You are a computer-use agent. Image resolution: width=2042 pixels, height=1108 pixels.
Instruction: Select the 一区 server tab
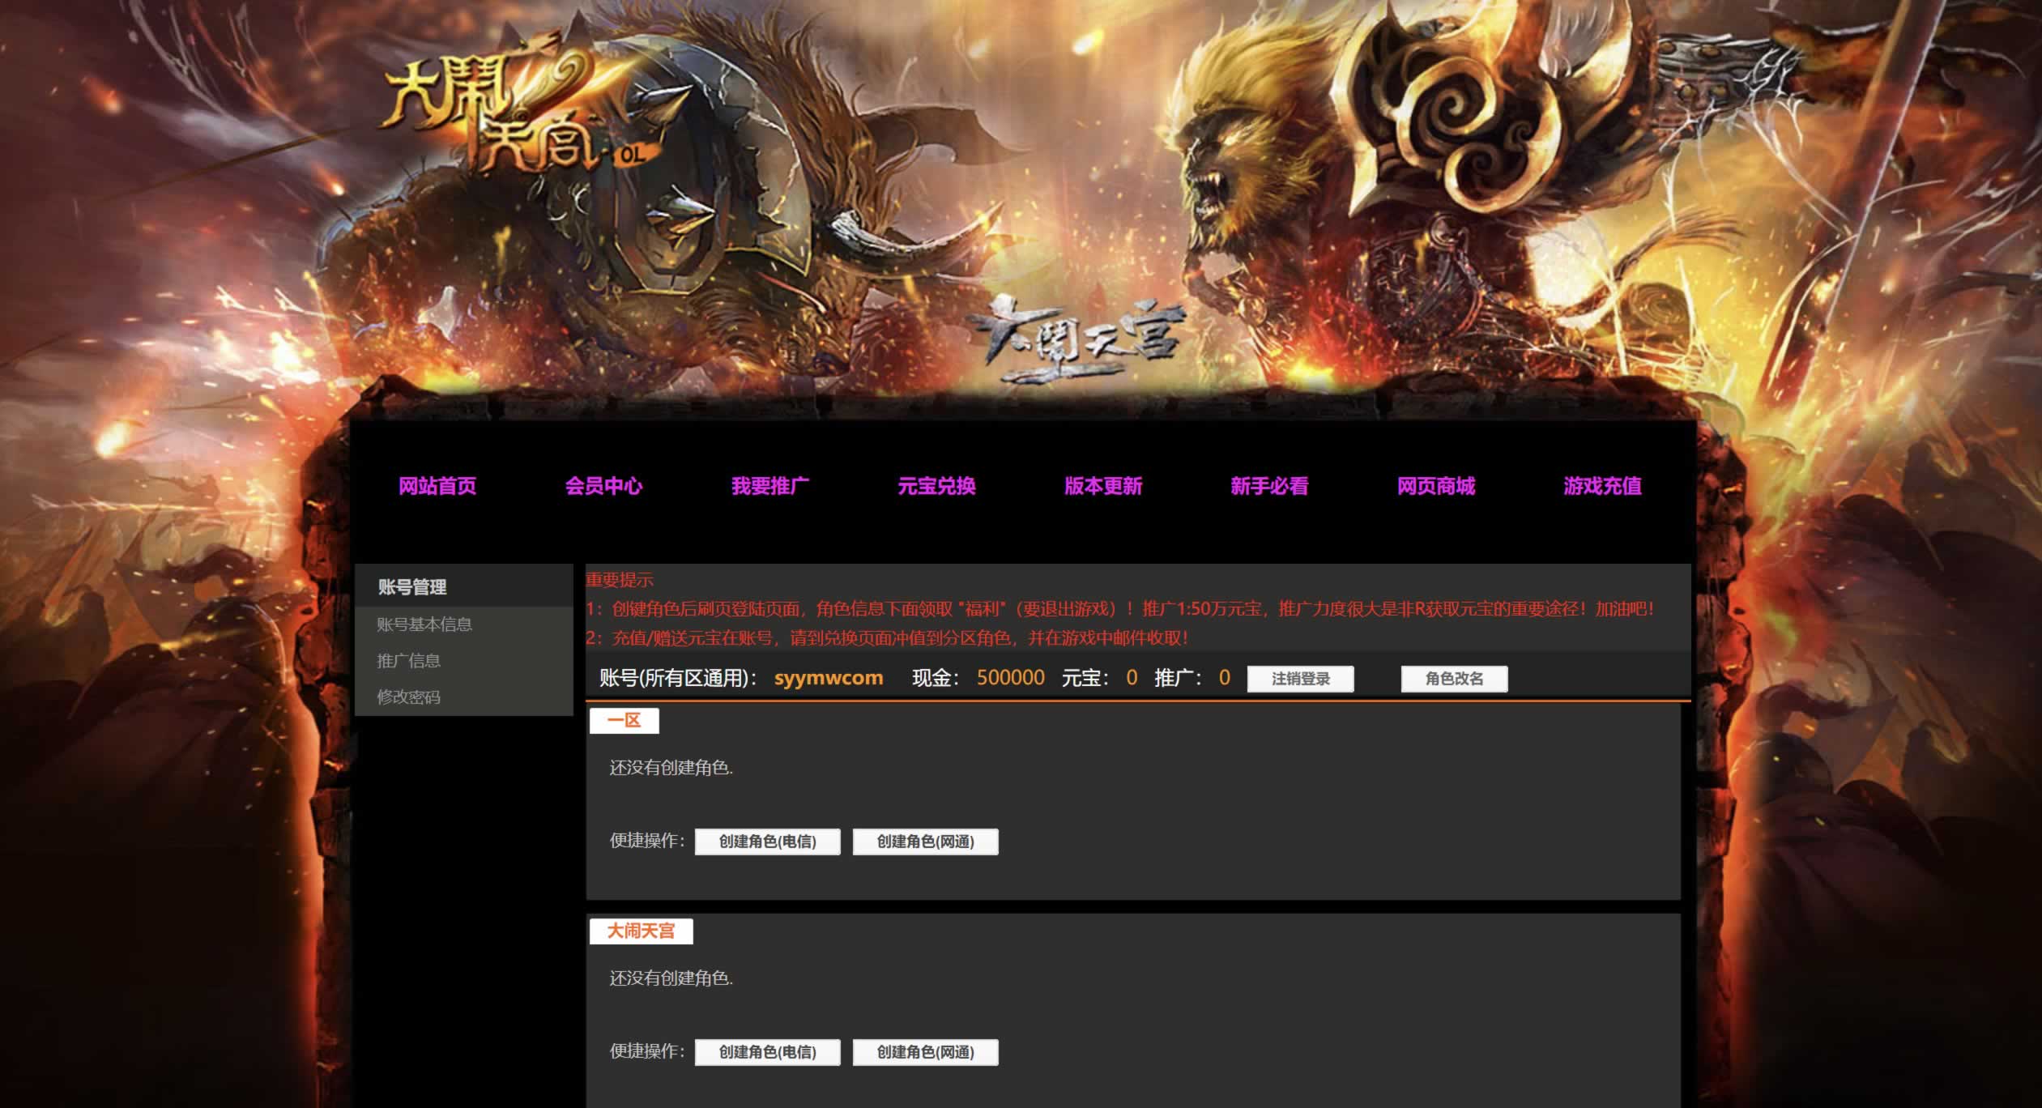tap(624, 721)
